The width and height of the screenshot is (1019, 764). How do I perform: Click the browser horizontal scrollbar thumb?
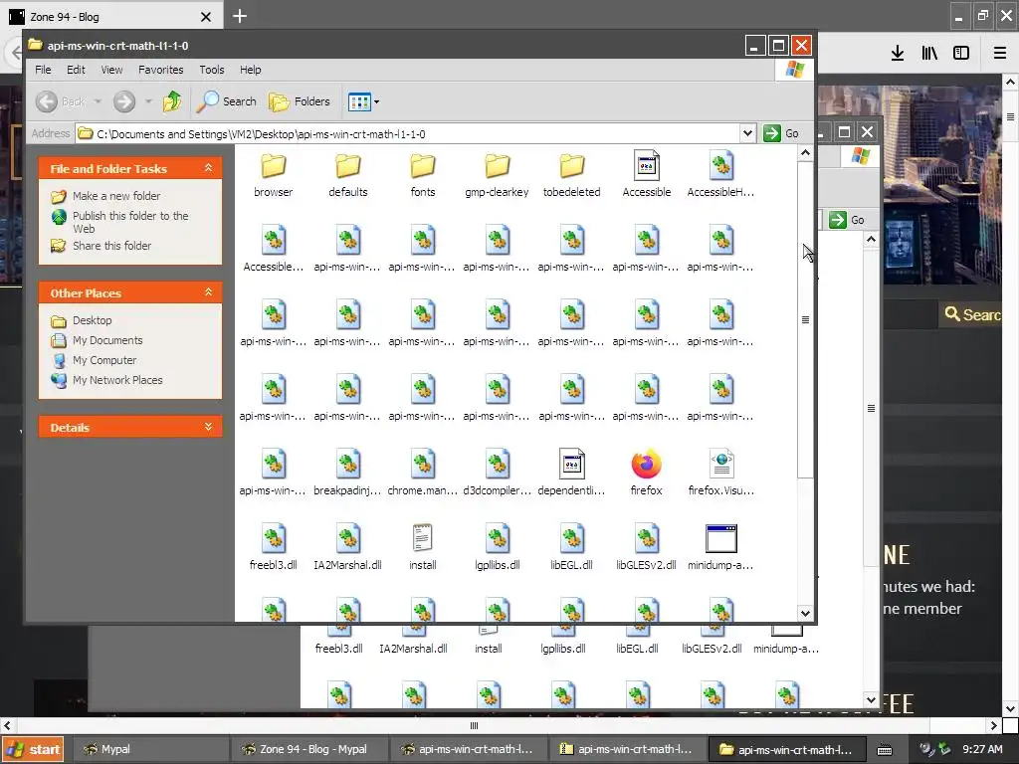click(x=475, y=725)
